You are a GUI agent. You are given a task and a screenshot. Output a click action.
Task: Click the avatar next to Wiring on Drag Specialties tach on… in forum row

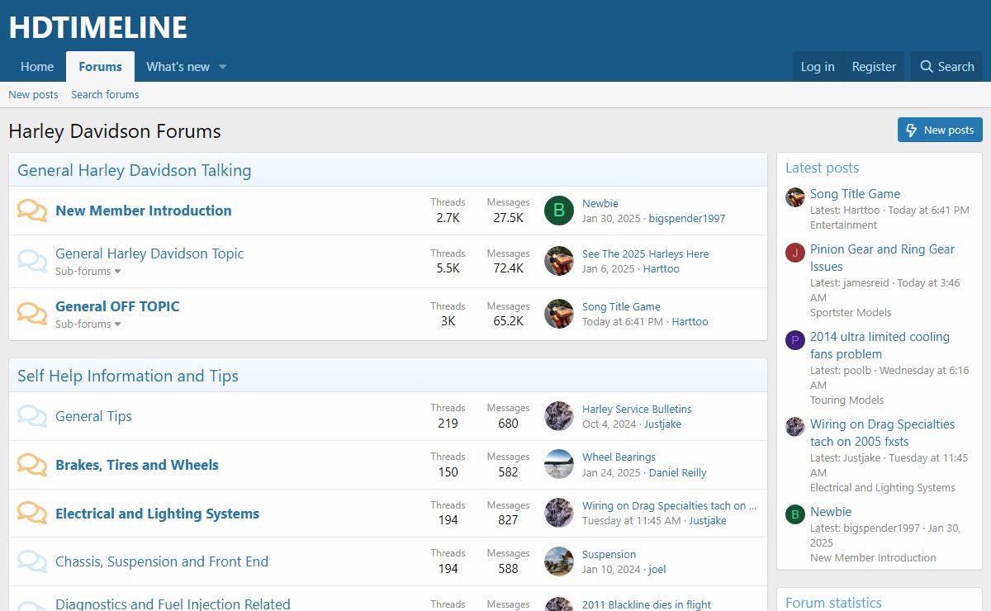pyautogui.click(x=559, y=513)
